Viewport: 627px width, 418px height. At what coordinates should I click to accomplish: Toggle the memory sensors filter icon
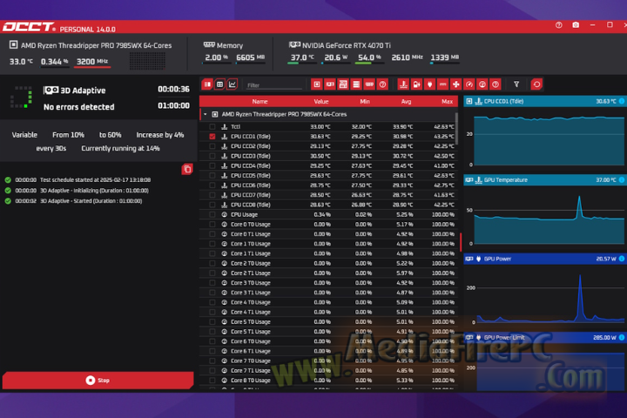pos(369,84)
